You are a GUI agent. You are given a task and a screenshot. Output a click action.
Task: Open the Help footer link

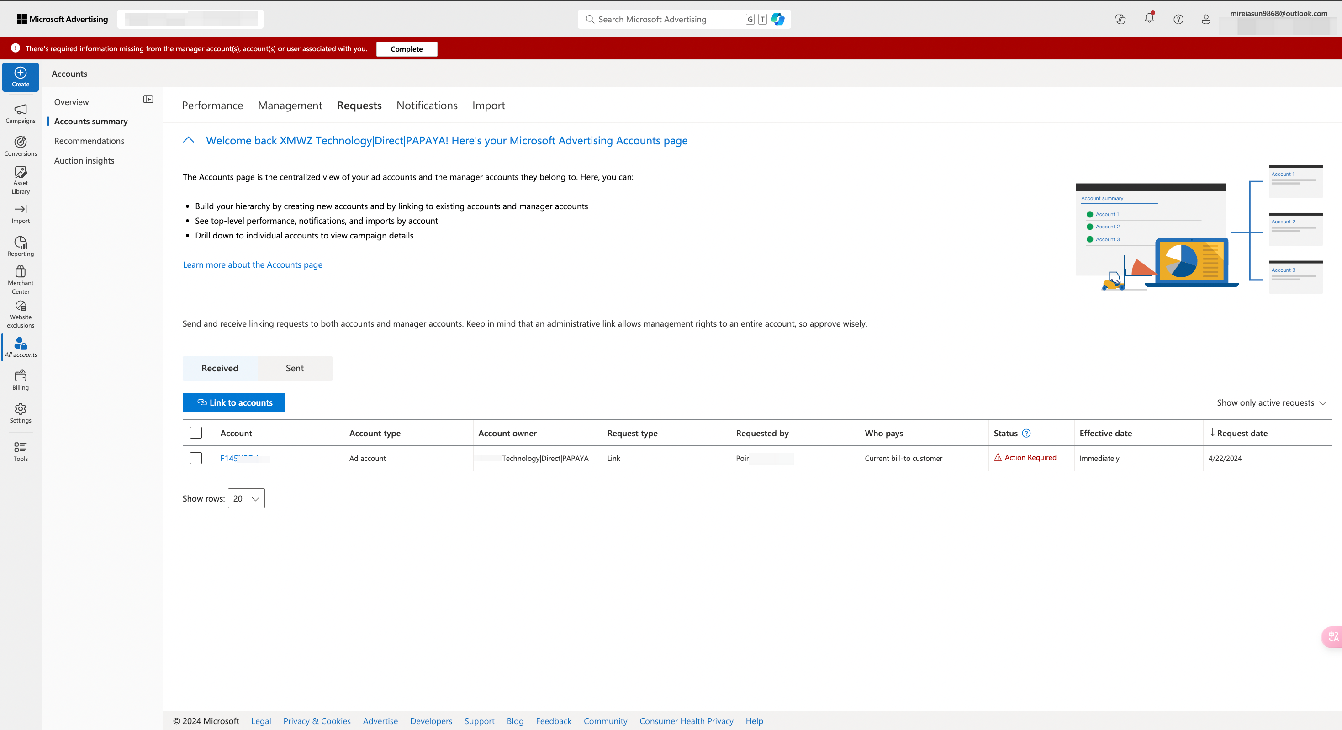754,721
